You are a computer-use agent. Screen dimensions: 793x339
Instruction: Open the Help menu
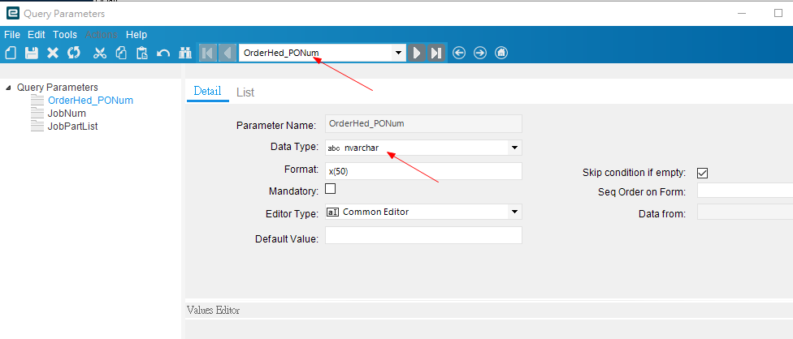coord(136,35)
